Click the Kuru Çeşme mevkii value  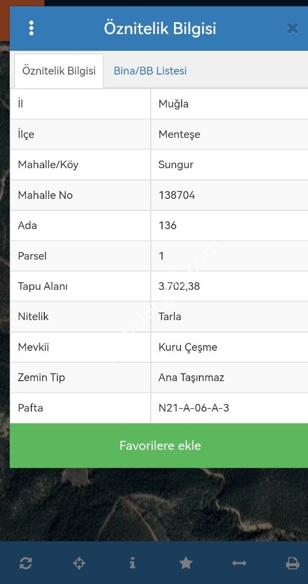[x=188, y=347]
